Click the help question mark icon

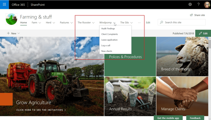[198, 5]
